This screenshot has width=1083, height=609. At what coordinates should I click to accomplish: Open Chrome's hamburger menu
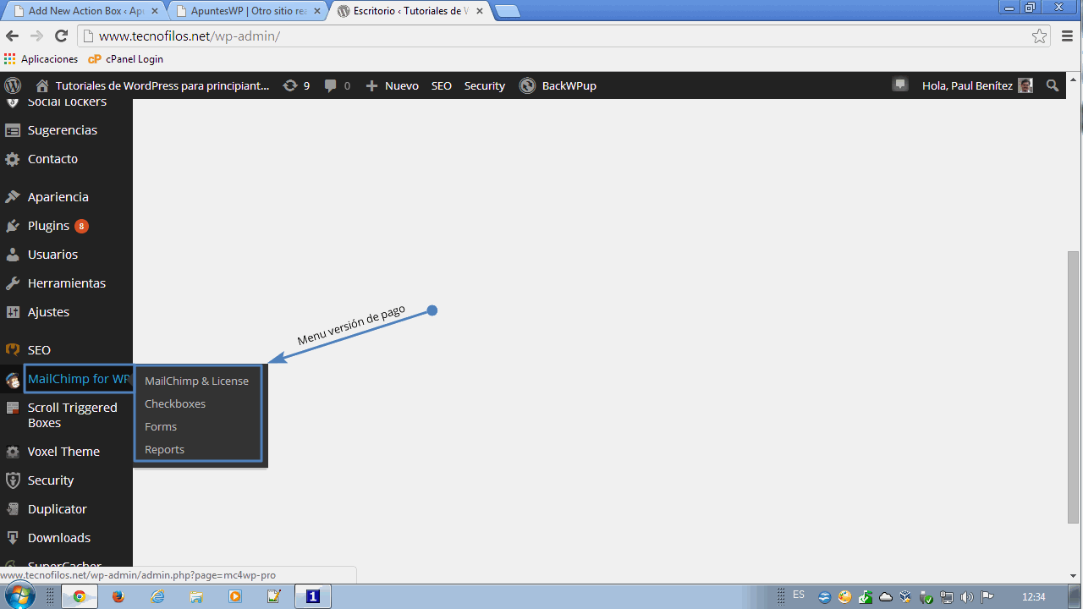(x=1067, y=36)
